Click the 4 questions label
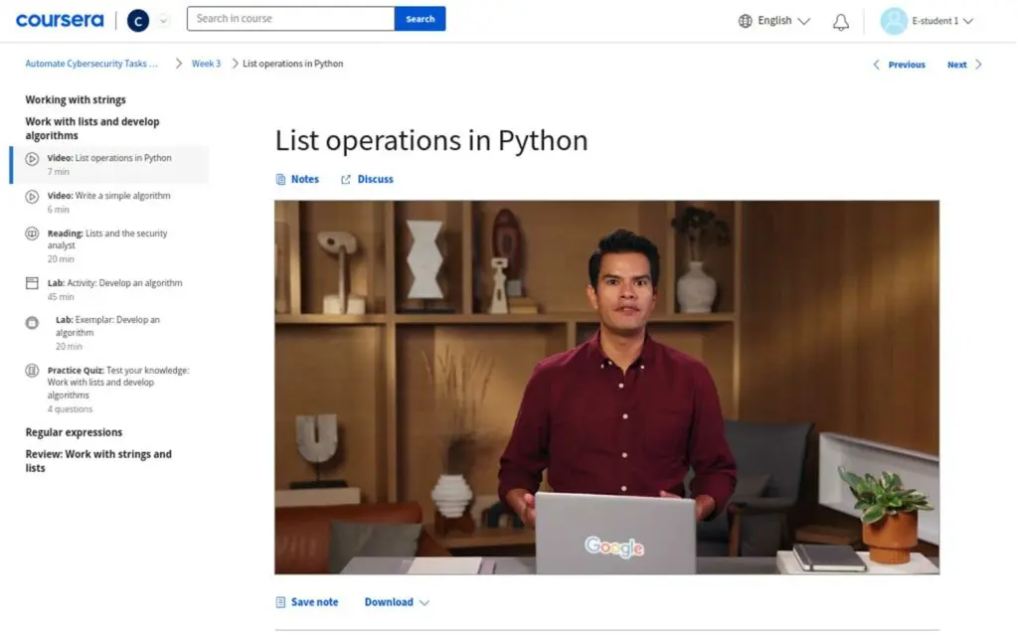Screen dimensions: 1018x637 coord(71,409)
